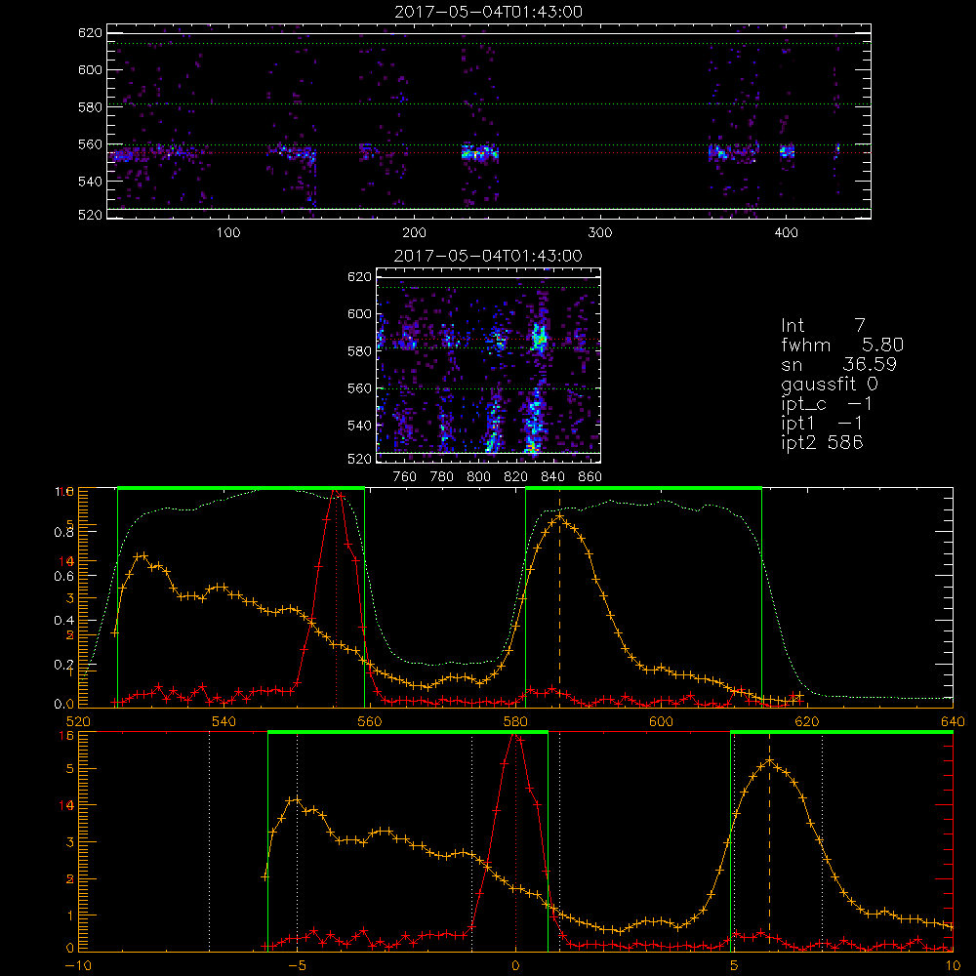Click the bright emission blob near x=235 in wide image
Image resolution: width=976 pixels, height=976 pixels.
[x=479, y=152]
